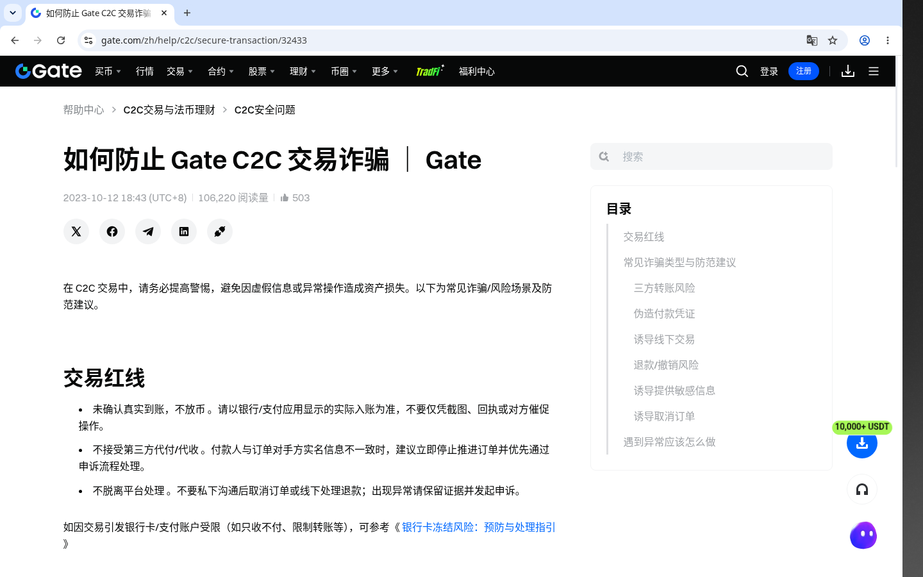Open site search magnifier in header
This screenshot has width=923, height=577.
tap(742, 71)
